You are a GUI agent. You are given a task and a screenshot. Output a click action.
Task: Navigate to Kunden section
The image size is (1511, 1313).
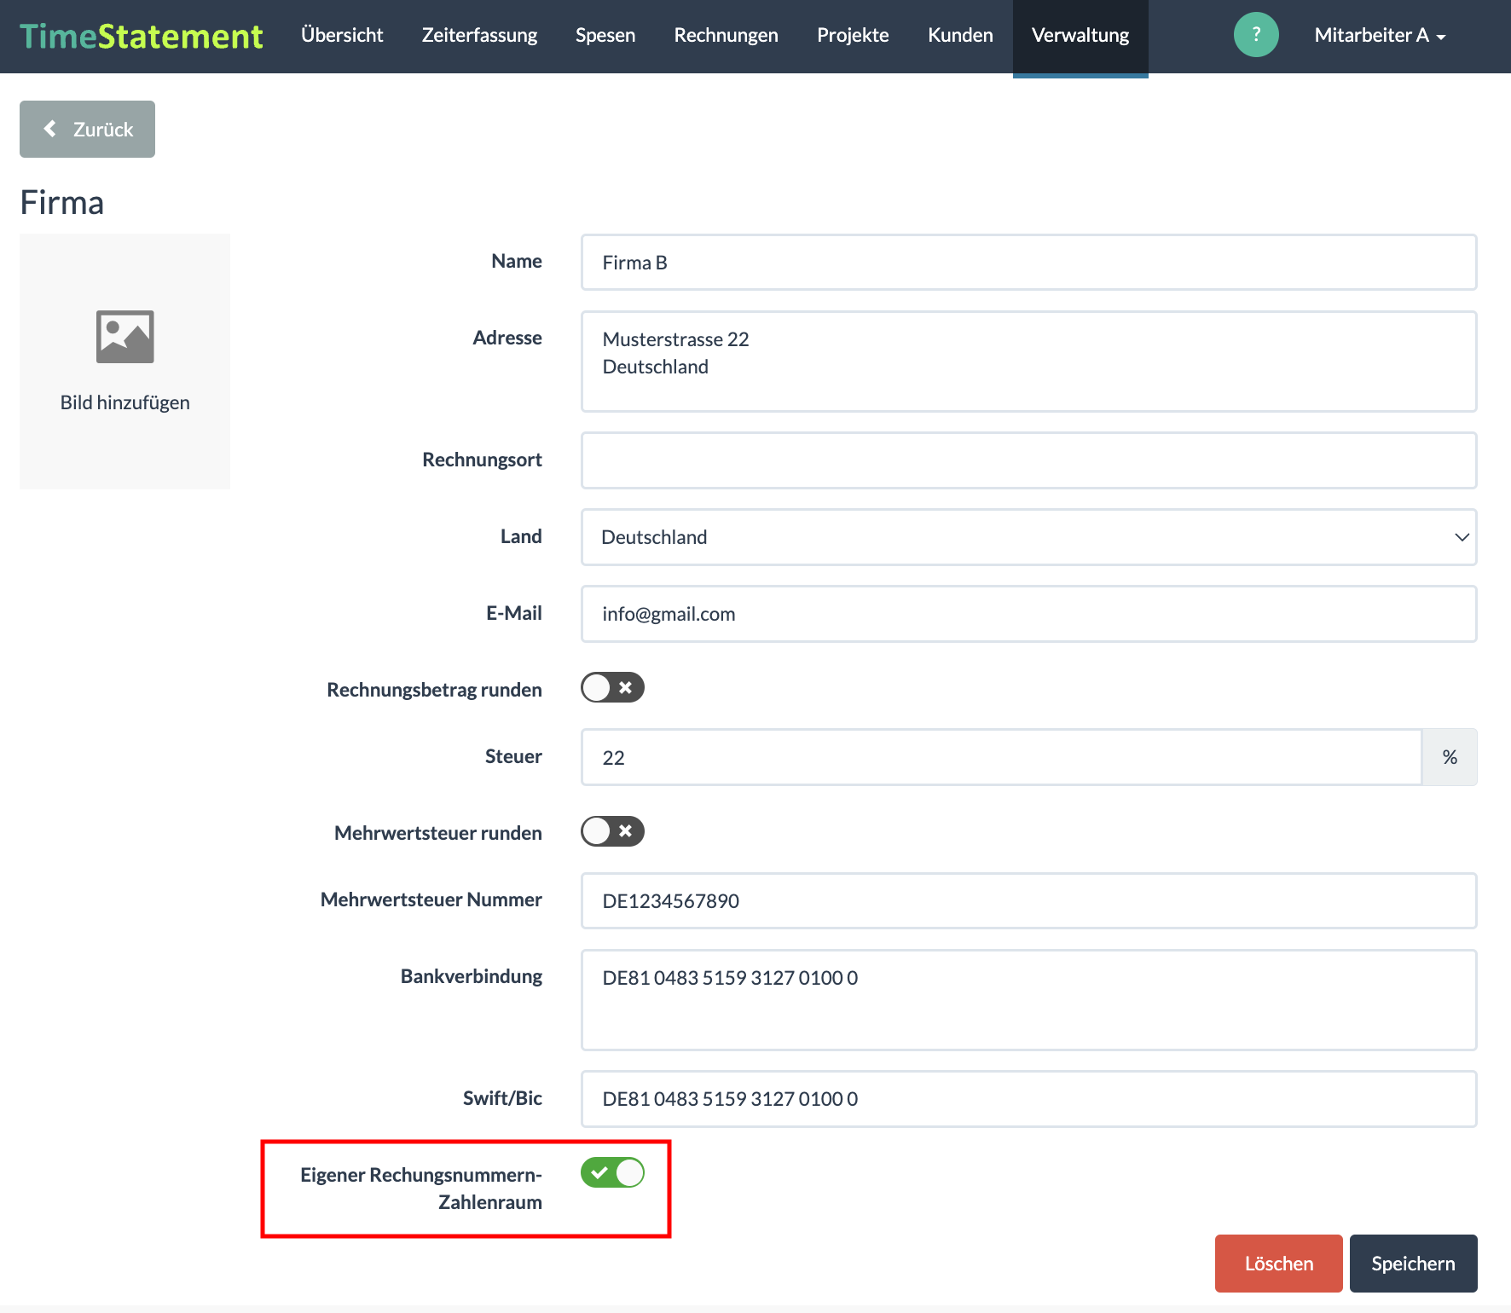pos(960,36)
